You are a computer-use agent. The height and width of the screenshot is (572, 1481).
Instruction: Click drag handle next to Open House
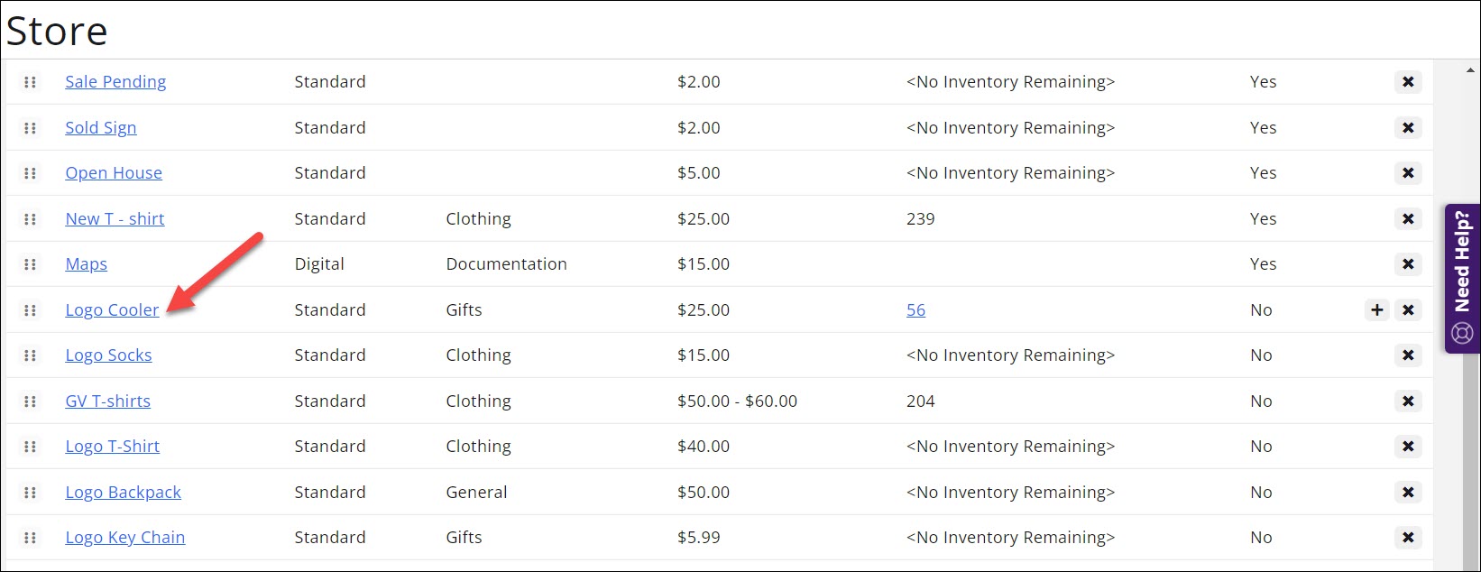pos(30,173)
